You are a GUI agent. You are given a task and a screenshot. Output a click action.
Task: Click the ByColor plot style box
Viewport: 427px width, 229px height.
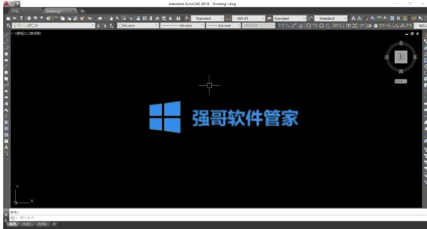[259, 25]
